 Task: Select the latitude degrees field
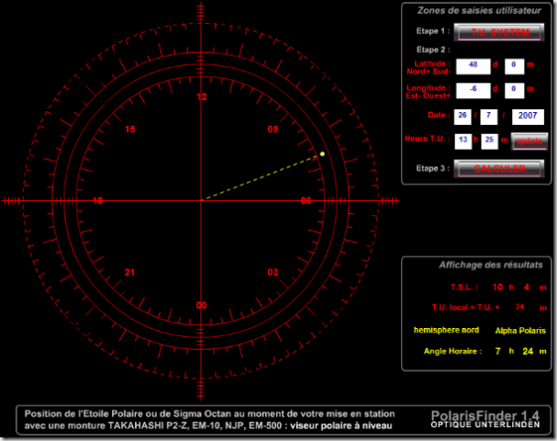pyautogui.click(x=473, y=65)
